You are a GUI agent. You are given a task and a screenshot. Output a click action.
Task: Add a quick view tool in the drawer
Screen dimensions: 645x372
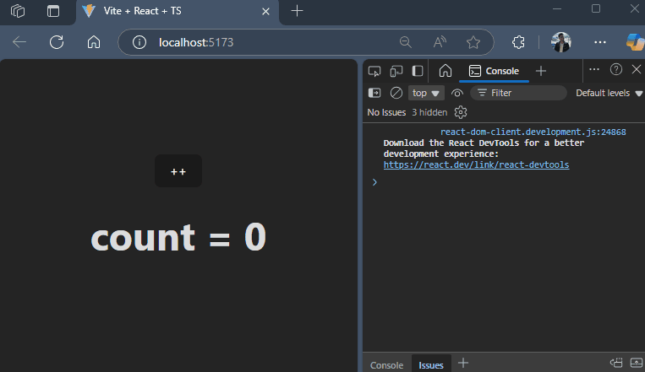(462, 363)
